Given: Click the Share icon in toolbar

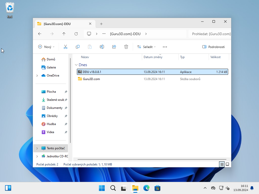Looking at the screenshot, I should pos(114,47).
